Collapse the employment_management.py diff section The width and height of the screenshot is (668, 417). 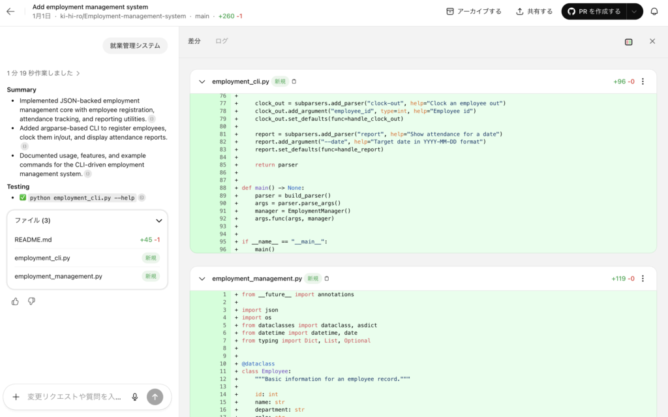202,279
